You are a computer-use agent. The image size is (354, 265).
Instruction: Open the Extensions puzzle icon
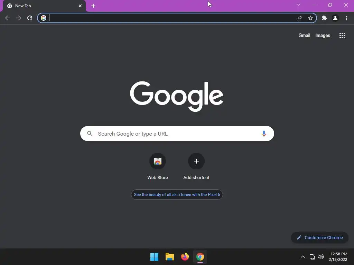324,18
